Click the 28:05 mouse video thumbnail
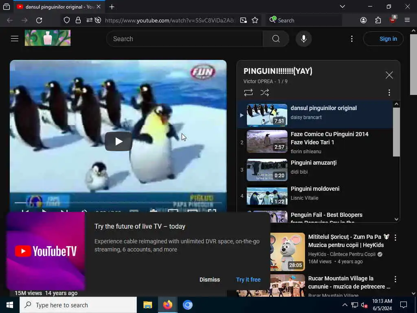This screenshot has height=313, width=417. [288, 252]
